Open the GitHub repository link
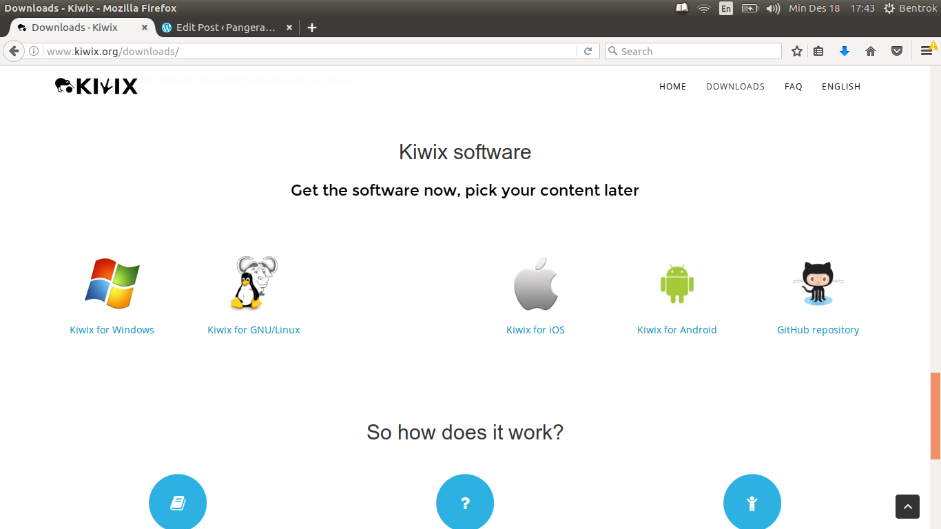941x529 pixels. [818, 330]
